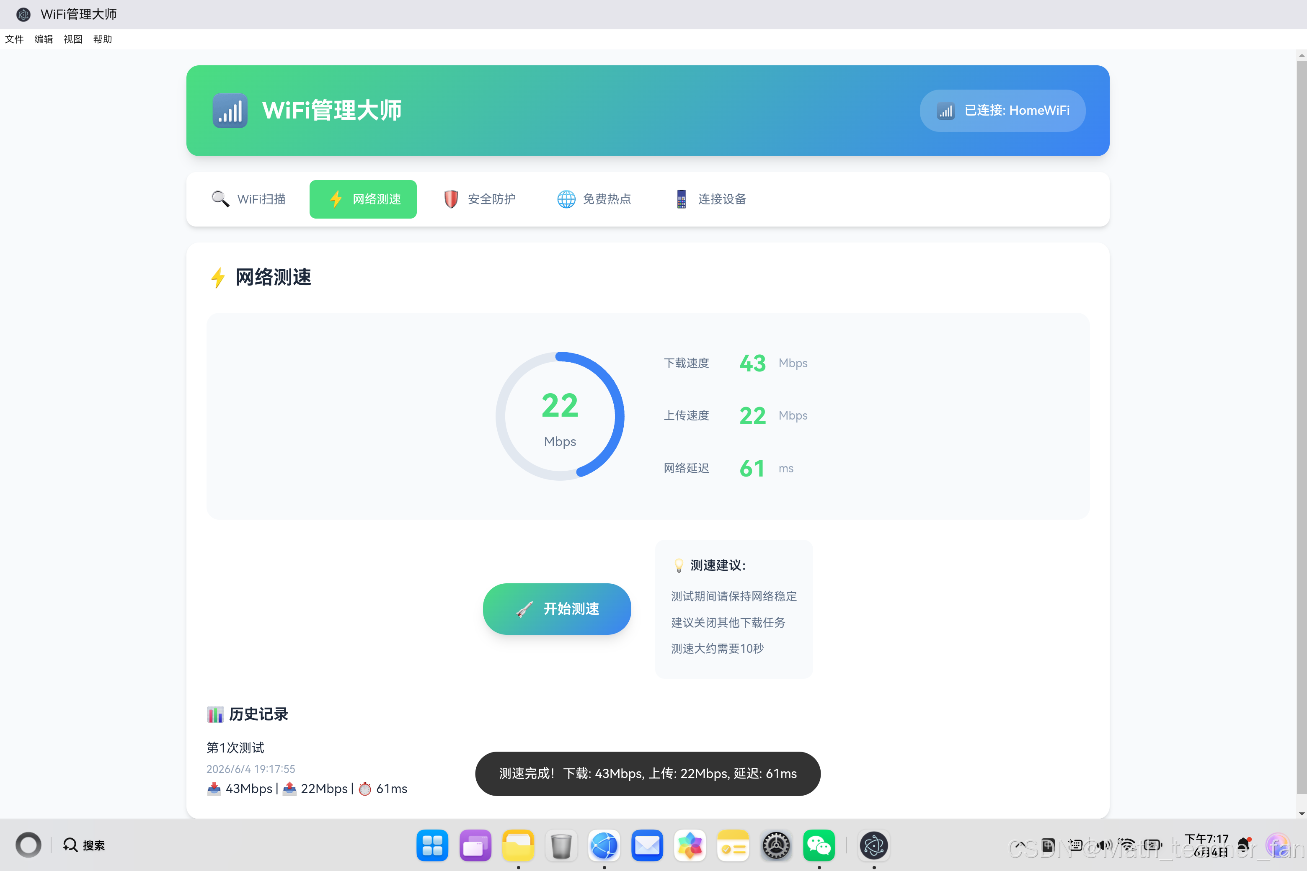The image size is (1307, 871).
Task: Click the running Electron app icon in dock
Action: pyautogui.click(x=873, y=845)
